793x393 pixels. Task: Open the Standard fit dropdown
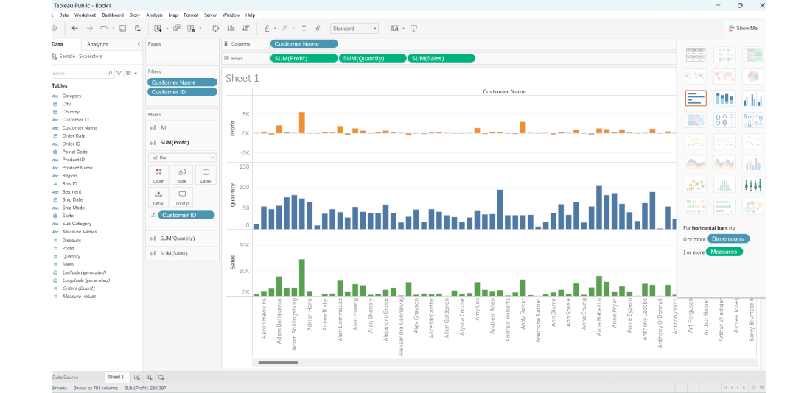pos(354,29)
